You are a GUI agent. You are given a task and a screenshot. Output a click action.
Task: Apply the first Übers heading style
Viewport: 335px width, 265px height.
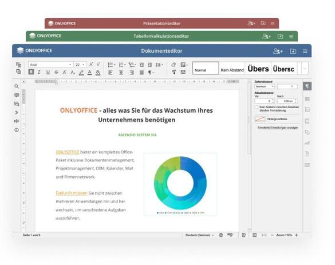(258, 68)
